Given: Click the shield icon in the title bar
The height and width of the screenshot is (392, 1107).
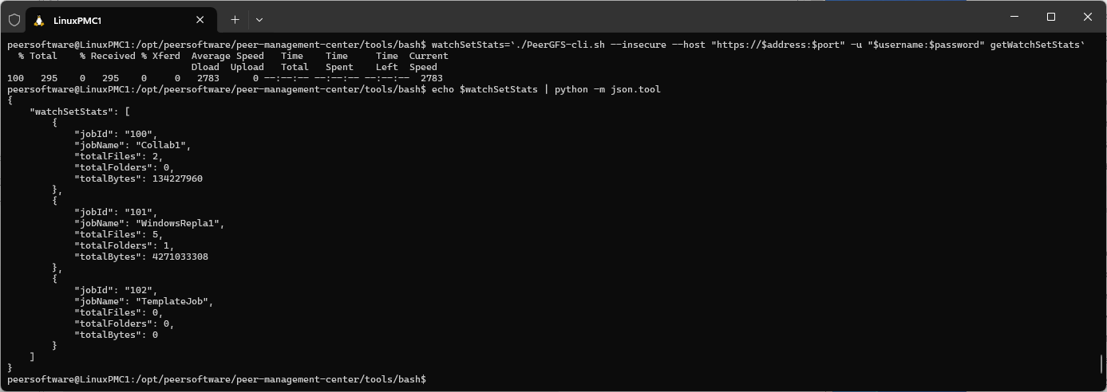Looking at the screenshot, I should 14,20.
